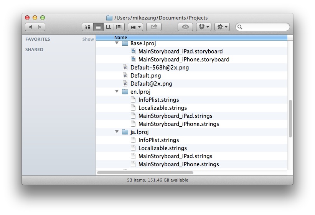The width and height of the screenshot is (315, 215).
Task: Click the search field
Action: coord(262,27)
